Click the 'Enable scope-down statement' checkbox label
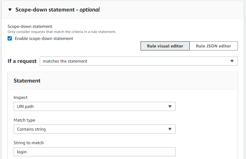246x159 pixels. pos(44,39)
